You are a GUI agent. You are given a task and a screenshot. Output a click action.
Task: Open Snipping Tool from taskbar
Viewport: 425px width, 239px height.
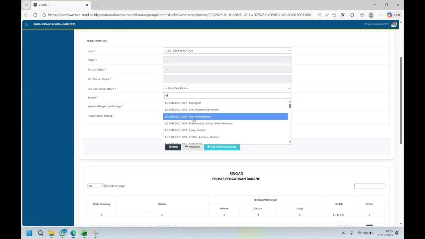point(95,233)
